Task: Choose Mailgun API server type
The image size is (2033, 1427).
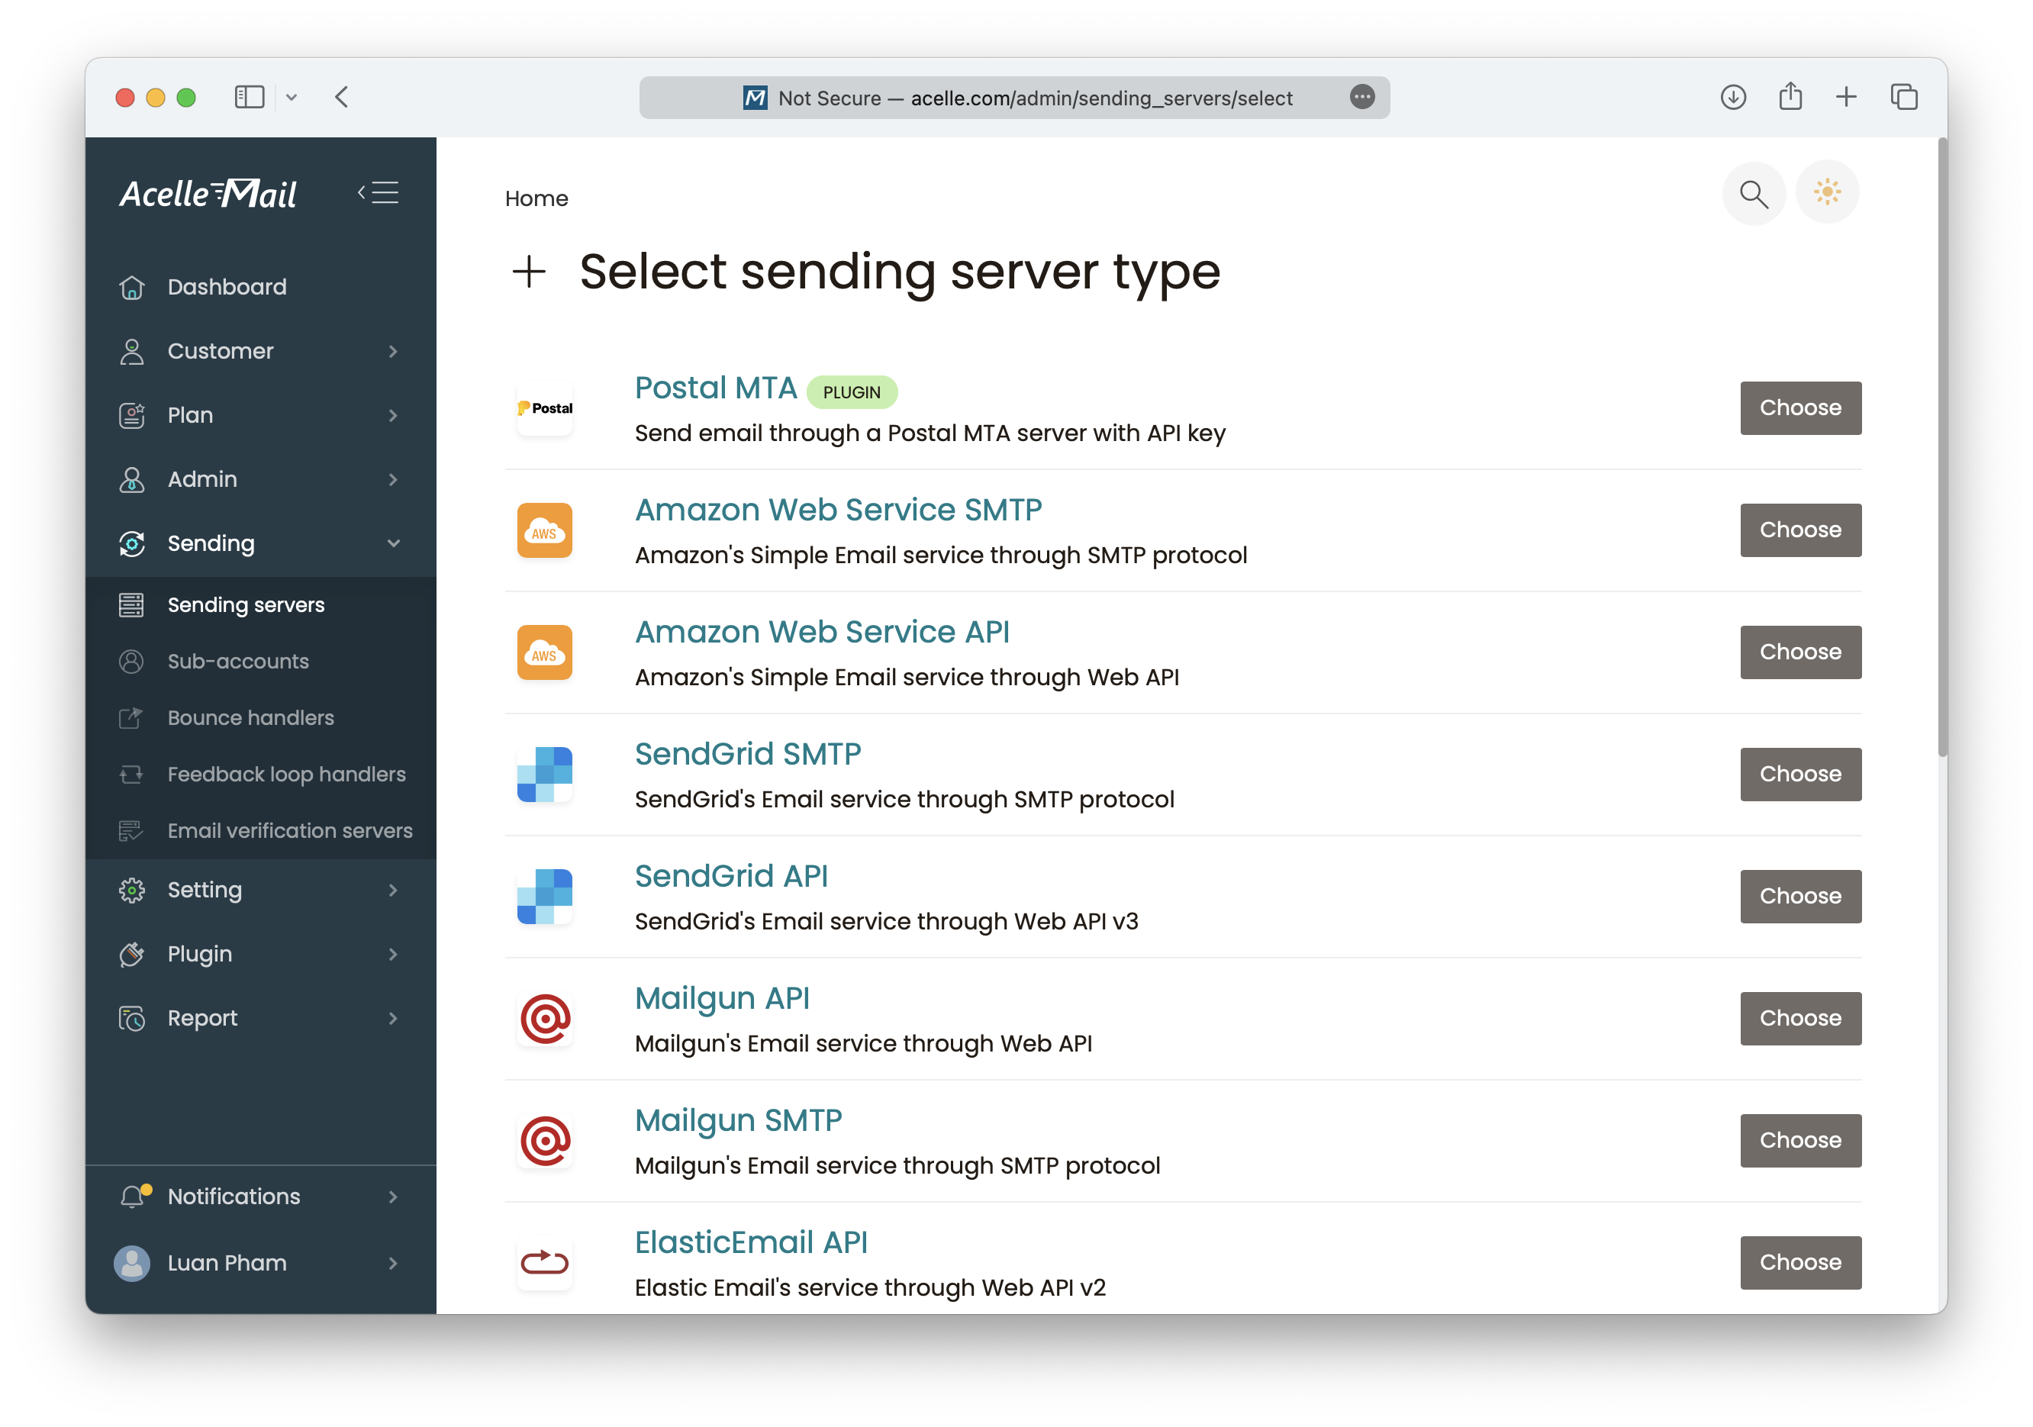Action: pos(1800,1019)
